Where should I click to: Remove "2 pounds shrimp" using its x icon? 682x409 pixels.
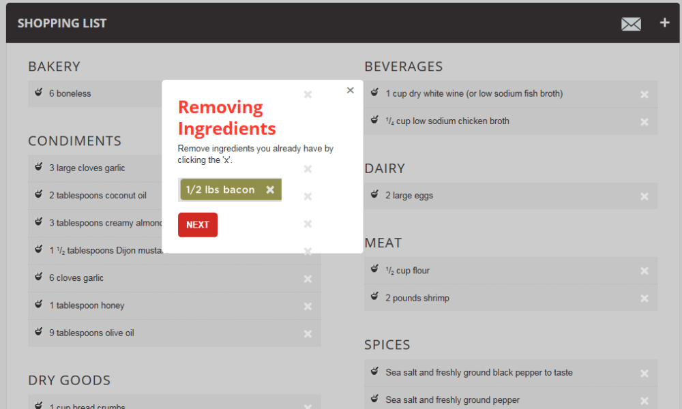(x=644, y=298)
